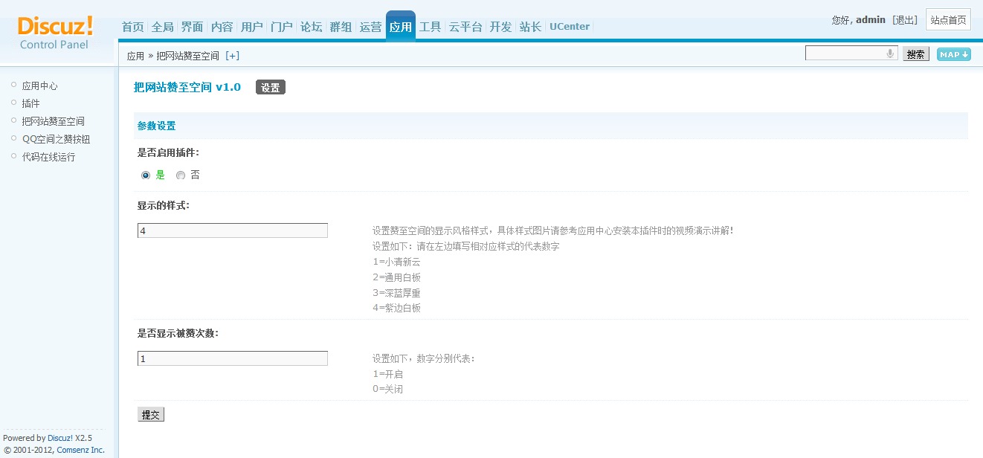Click the 把网站赞至空间 v1.0 title
This screenshot has height=458, width=983.
(187, 87)
